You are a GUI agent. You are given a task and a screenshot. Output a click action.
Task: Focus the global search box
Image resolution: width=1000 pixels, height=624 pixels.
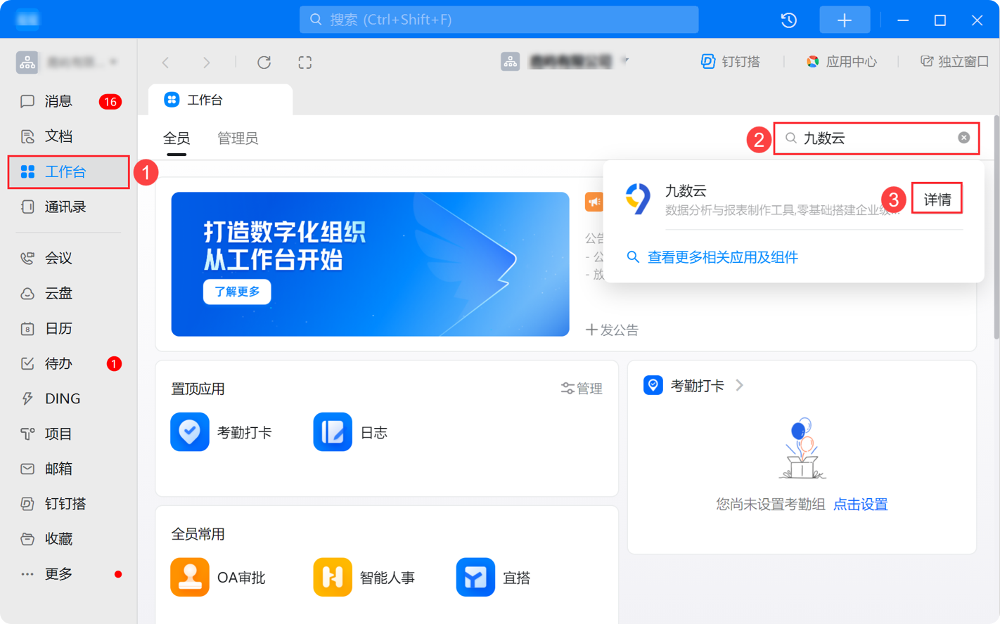(x=499, y=20)
